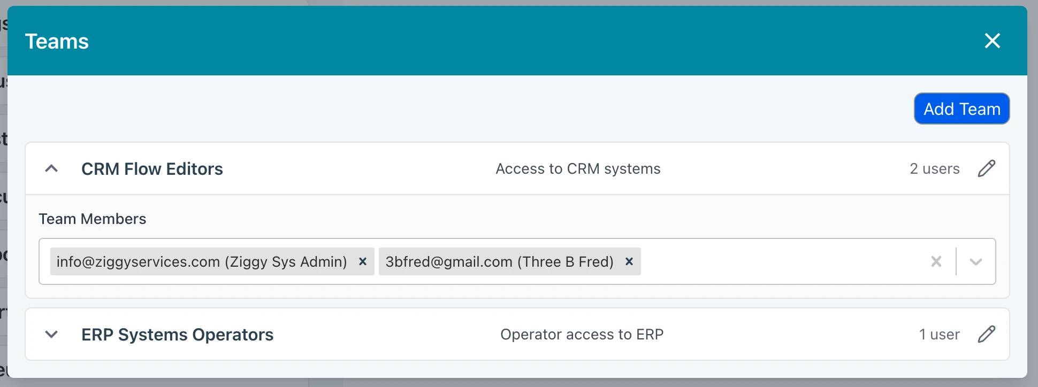Clear all selected team members
The width and height of the screenshot is (1038, 387).
click(936, 261)
